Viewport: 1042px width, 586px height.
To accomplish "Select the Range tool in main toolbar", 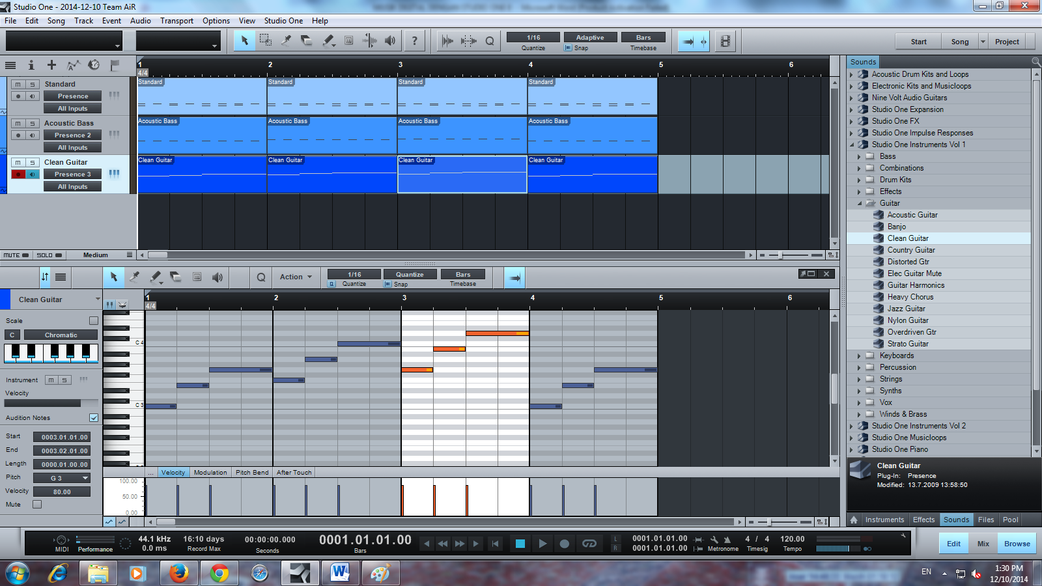I will tap(265, 40).
